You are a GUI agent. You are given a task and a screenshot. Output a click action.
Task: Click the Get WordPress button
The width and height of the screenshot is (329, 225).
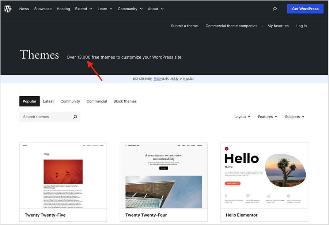305,9
